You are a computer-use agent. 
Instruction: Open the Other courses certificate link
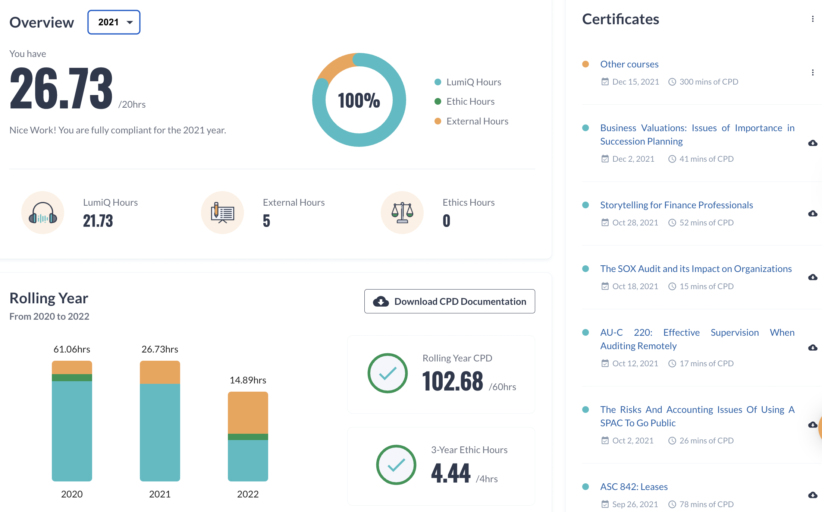pos(629,64)
